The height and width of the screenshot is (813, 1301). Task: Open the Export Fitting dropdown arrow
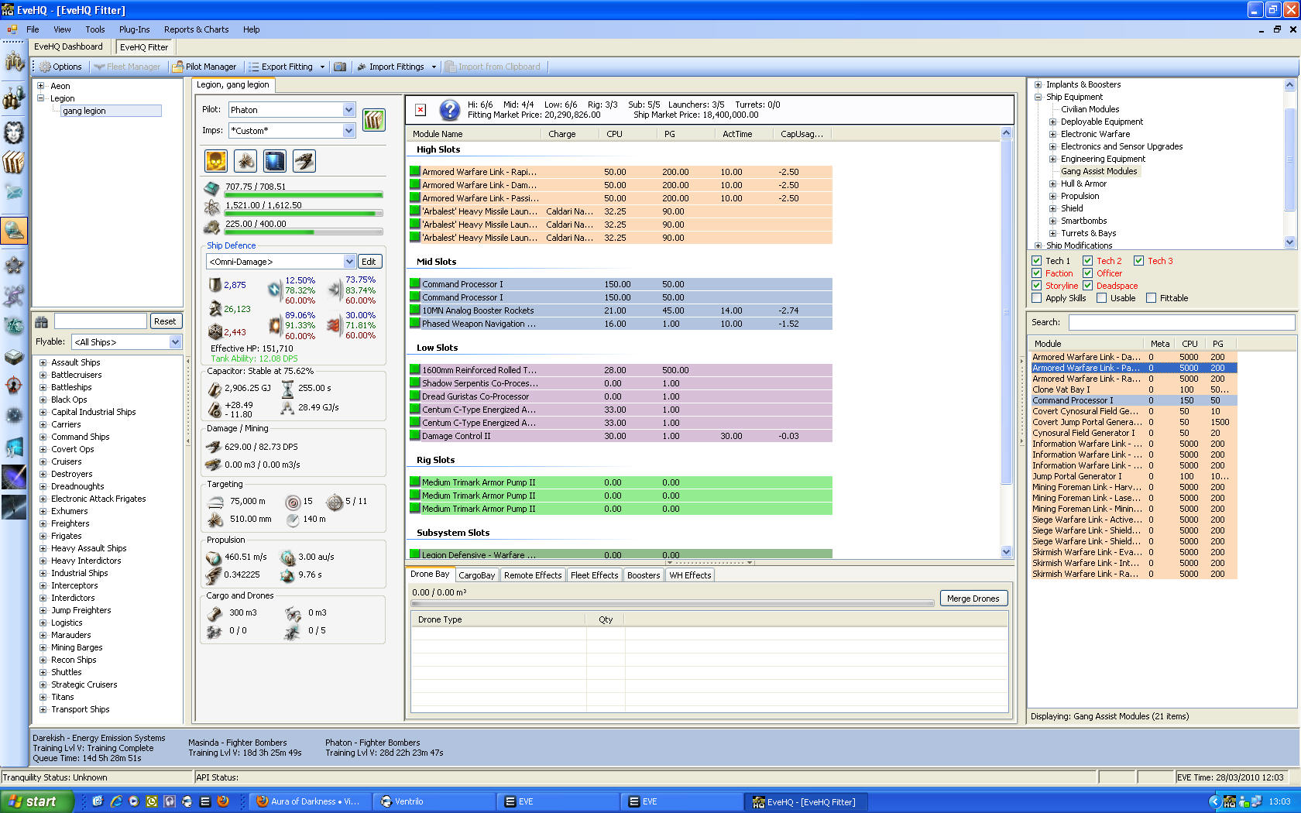[322, 67]
